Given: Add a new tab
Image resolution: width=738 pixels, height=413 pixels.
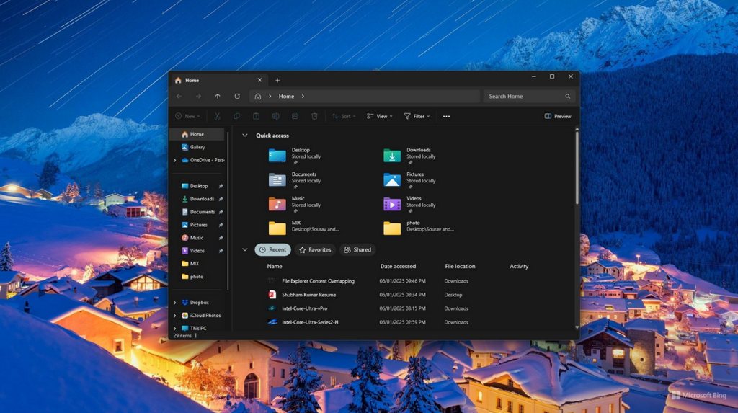Looking at the screenshot, I should point(277,81).
